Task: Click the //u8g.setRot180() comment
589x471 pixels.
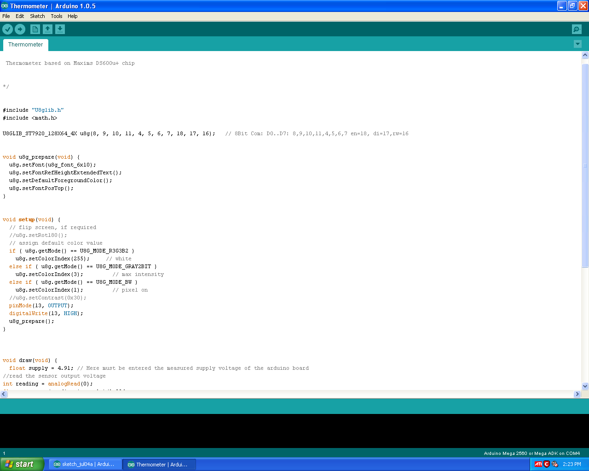Action: (x=38, y=235)
